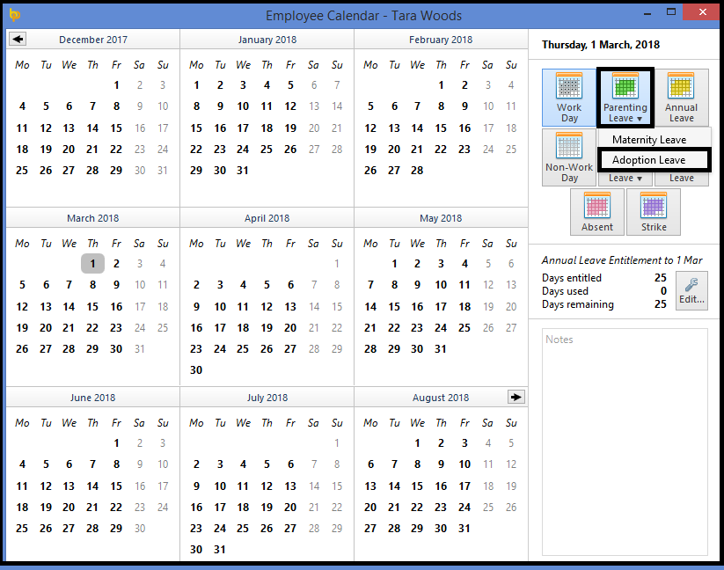
Task: Select 14 February 2018
Action: 417,128
